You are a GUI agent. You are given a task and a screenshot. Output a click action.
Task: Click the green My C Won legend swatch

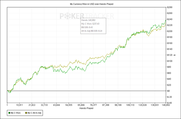[x=10, y=113]
